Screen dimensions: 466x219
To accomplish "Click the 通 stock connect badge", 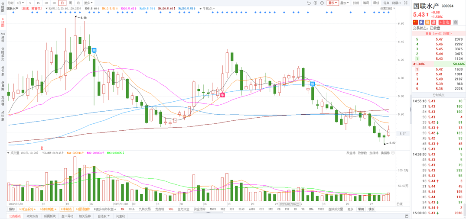I will pos(433,22).
